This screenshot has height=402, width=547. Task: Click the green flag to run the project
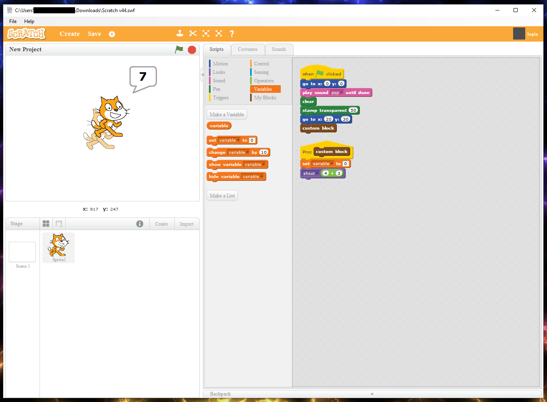(x=179, y=49)
